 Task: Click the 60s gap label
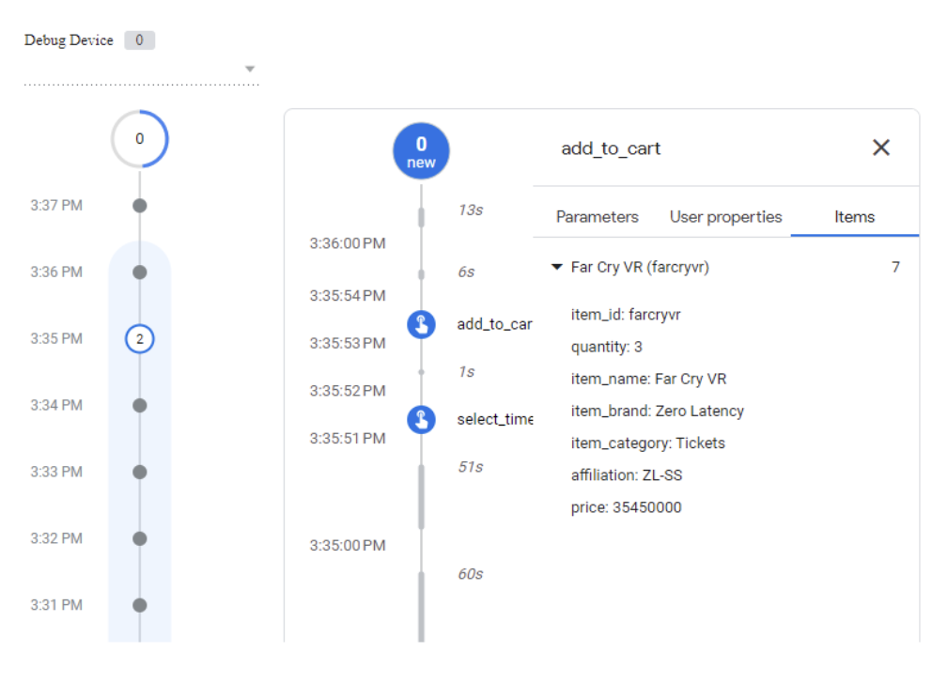470,573
